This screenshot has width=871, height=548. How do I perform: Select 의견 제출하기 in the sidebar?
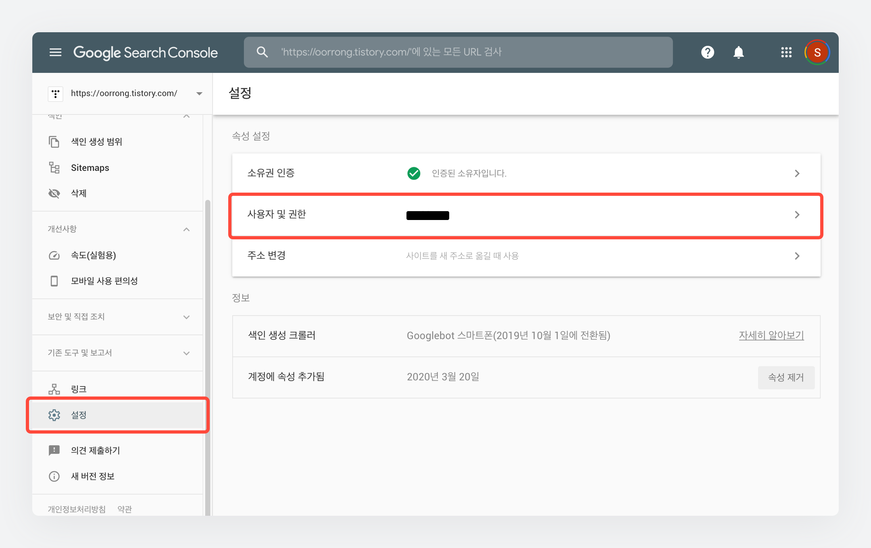pos(95,450)
